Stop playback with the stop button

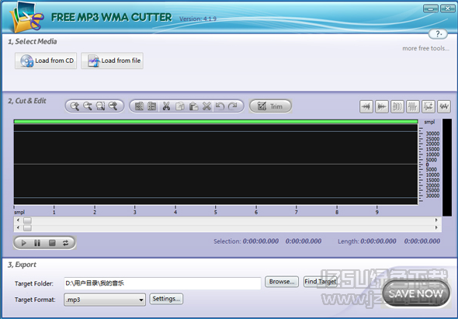(52, 243)
